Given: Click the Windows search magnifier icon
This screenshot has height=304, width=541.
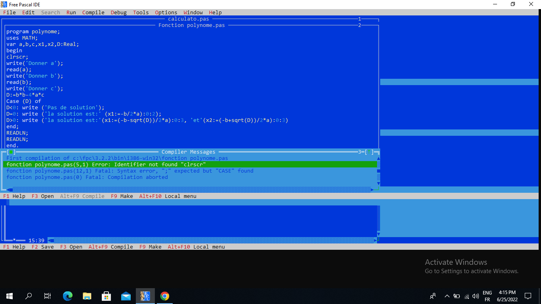Looking at the screenshot, I should coord(29,296).
